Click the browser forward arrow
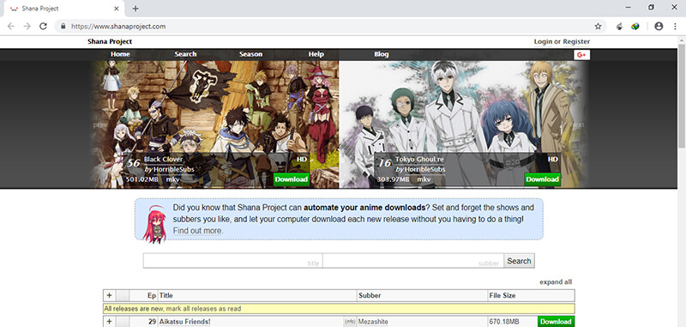The width and height of the screenshot is (686, 327). (x=27, y=27)
